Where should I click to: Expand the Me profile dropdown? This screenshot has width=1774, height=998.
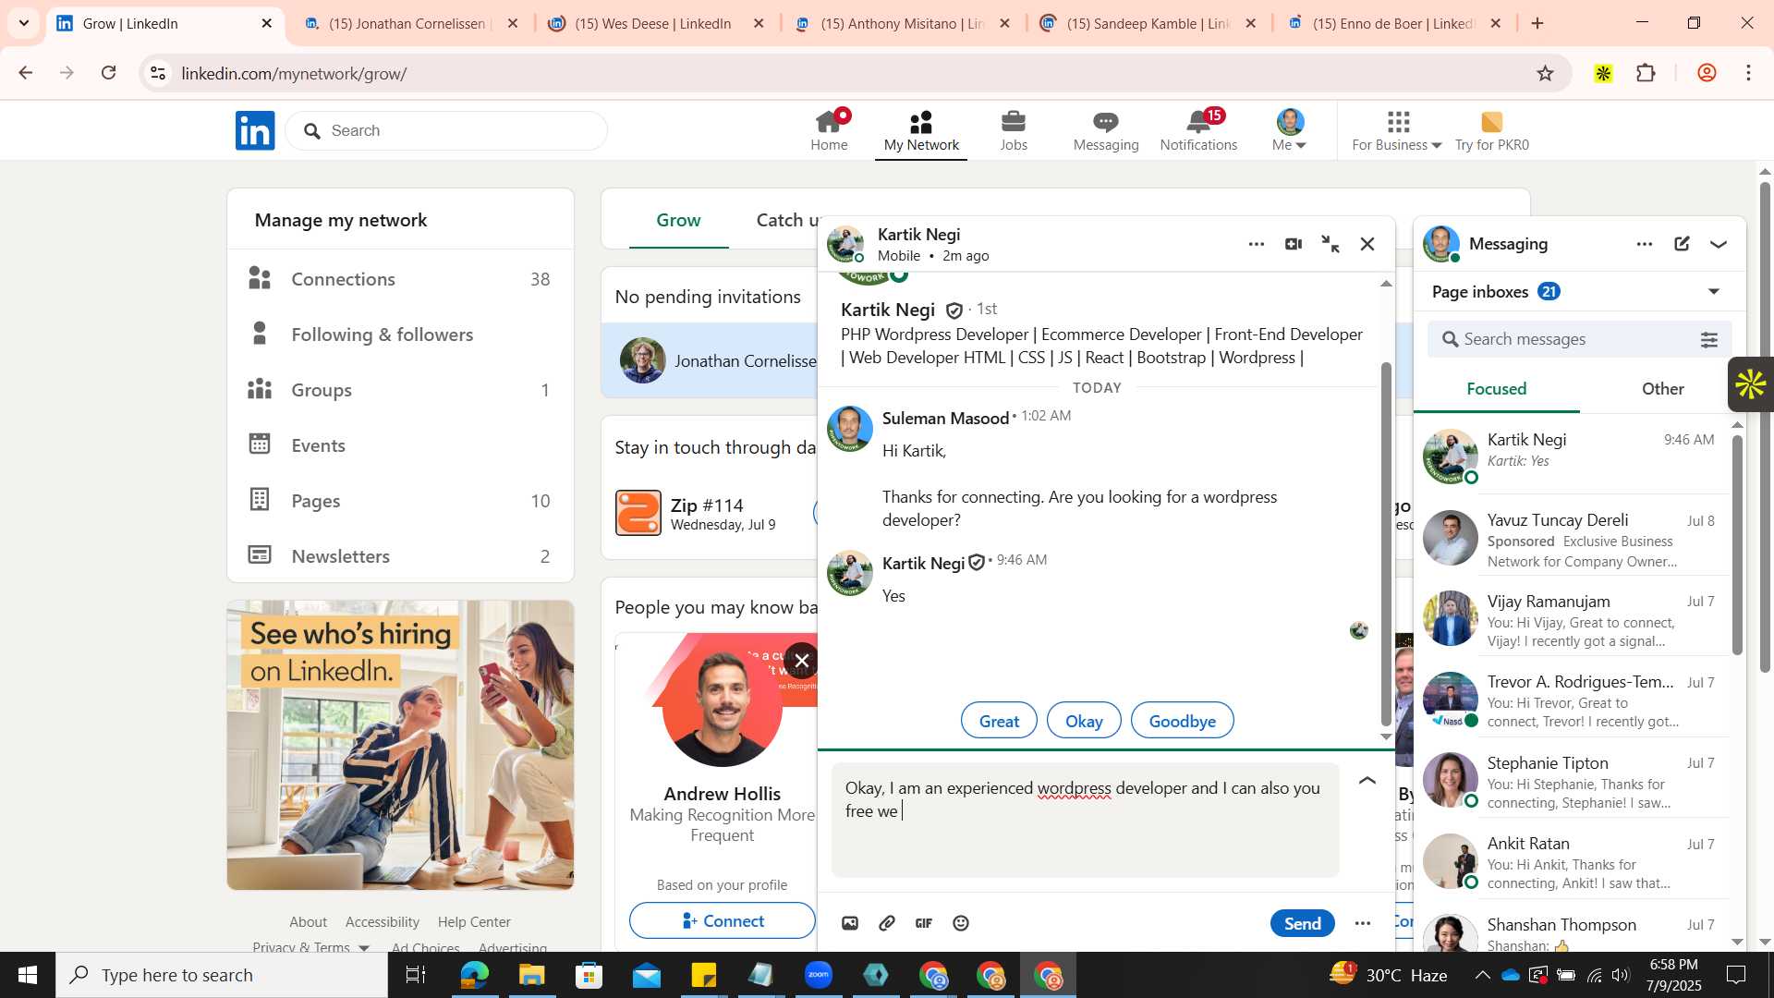pos(1290,130)
